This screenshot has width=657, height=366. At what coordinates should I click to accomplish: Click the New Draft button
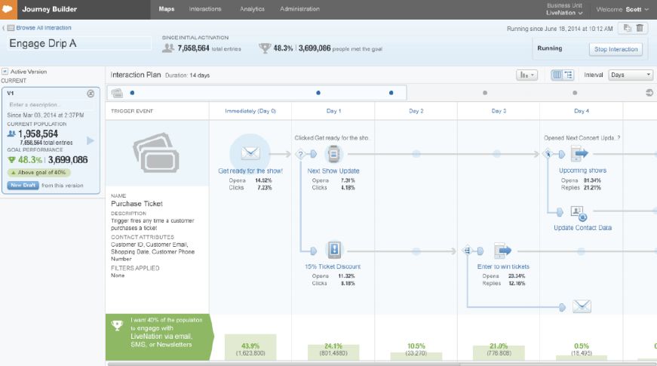[23, 185]
